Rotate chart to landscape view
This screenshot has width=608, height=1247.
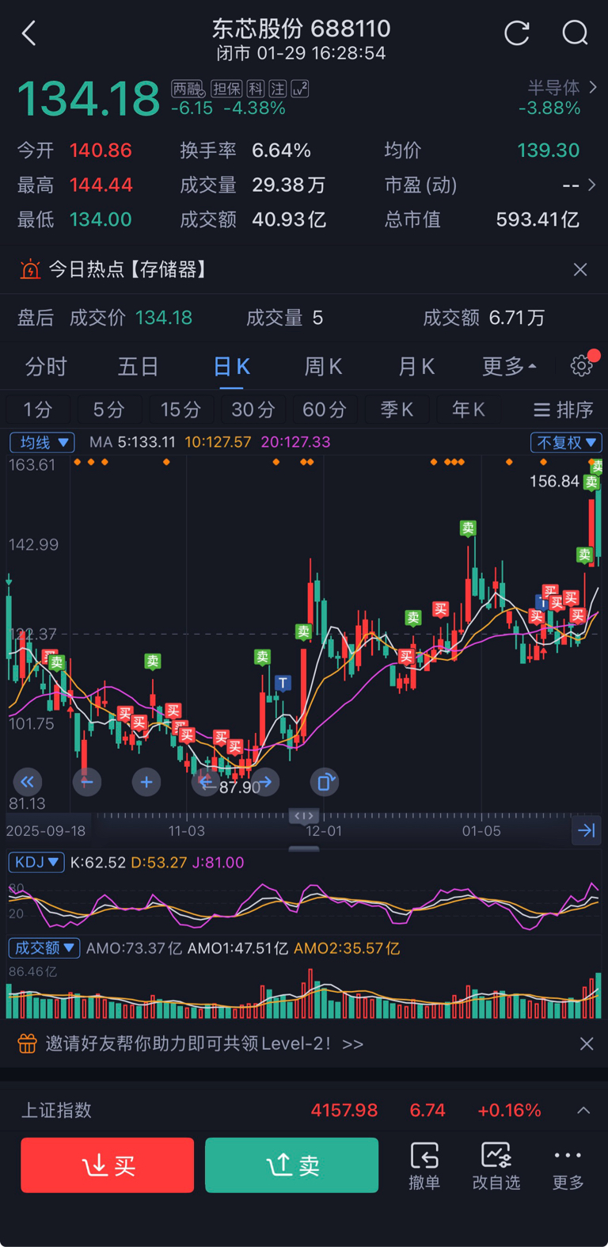point(325,782)
